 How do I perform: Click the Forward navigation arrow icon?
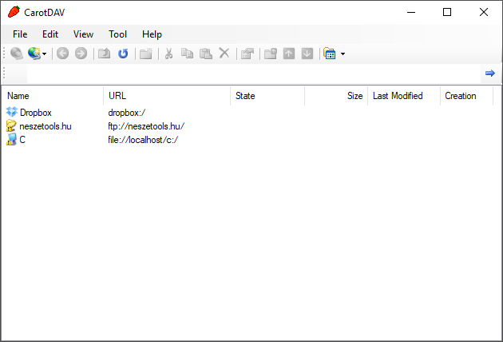click(x=80, y=54)
